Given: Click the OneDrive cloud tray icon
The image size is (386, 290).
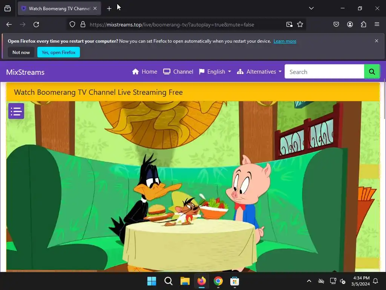Looking at the screenshot, I should coord(321,281).
